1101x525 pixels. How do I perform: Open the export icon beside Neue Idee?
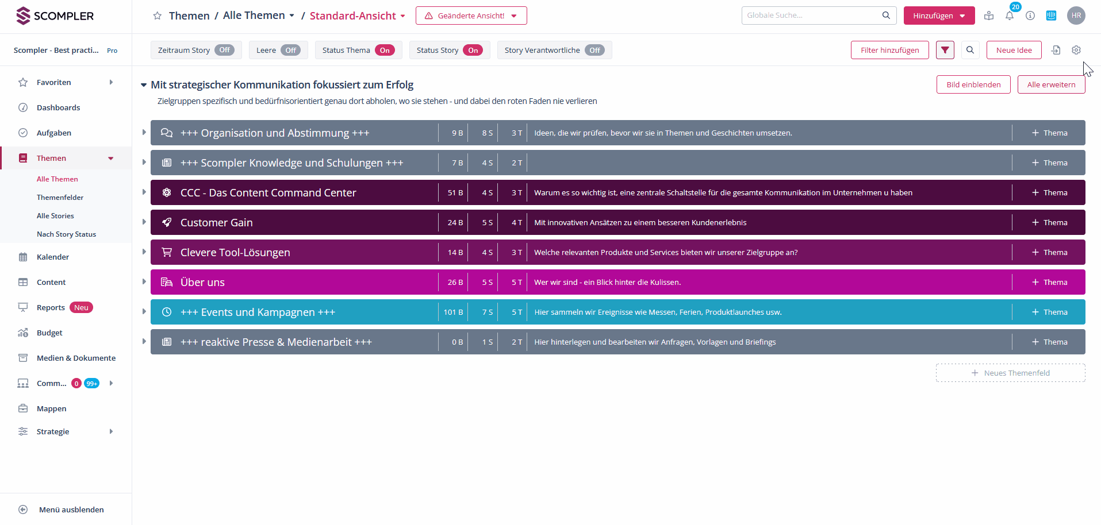tap(1056, 50)
